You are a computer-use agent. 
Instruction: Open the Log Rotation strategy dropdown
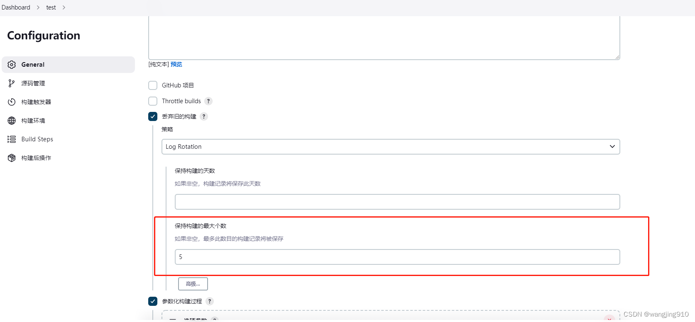[391, 147]
